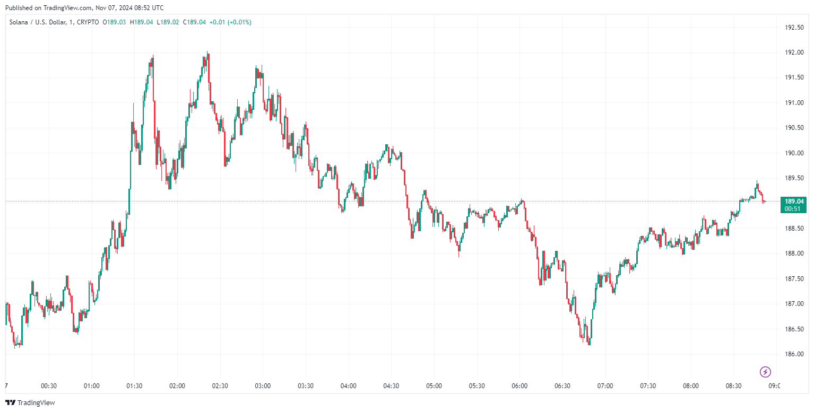Click the 192.00 price axis label
Image resolution: width=814 pixels, height=412 pixels.
click(x=794, y=52)
